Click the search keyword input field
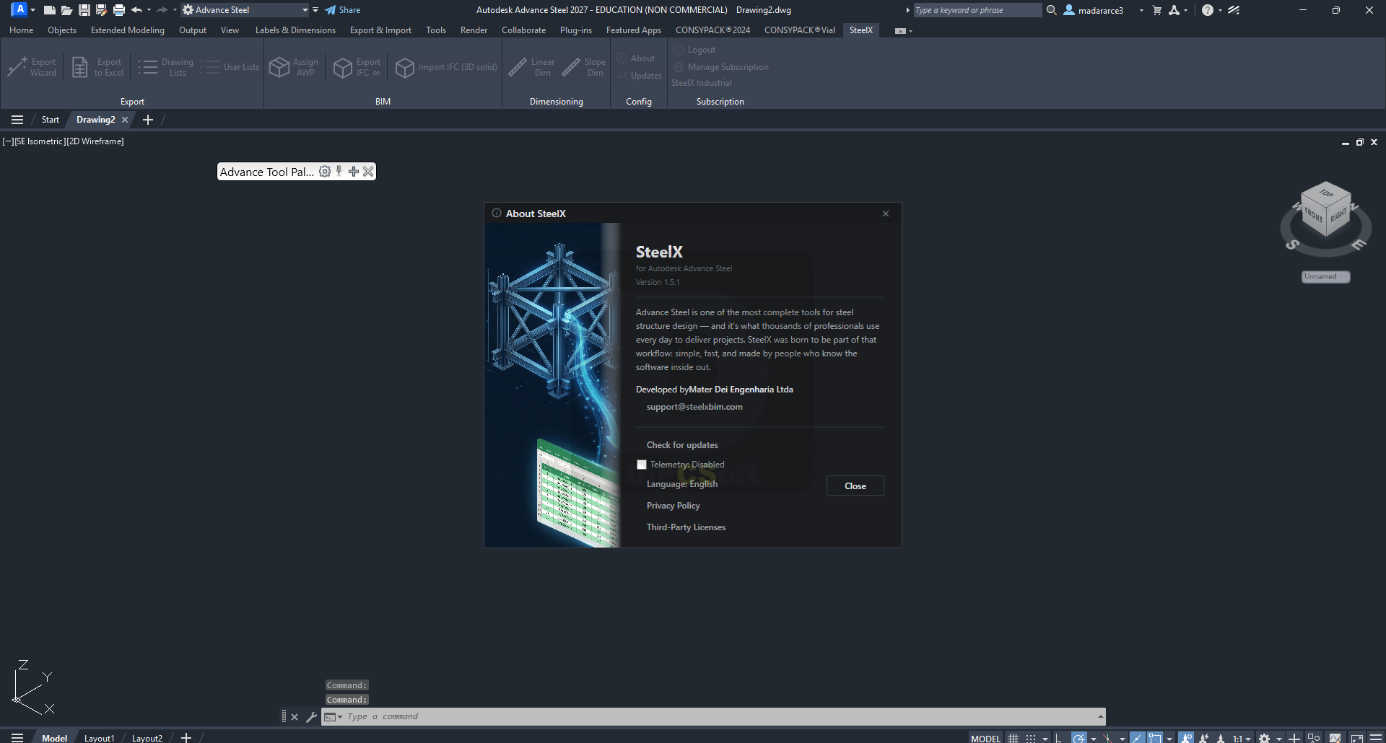Image resolution: width=1386 pixels, height=743 pixels. click(x=977, y=10)
